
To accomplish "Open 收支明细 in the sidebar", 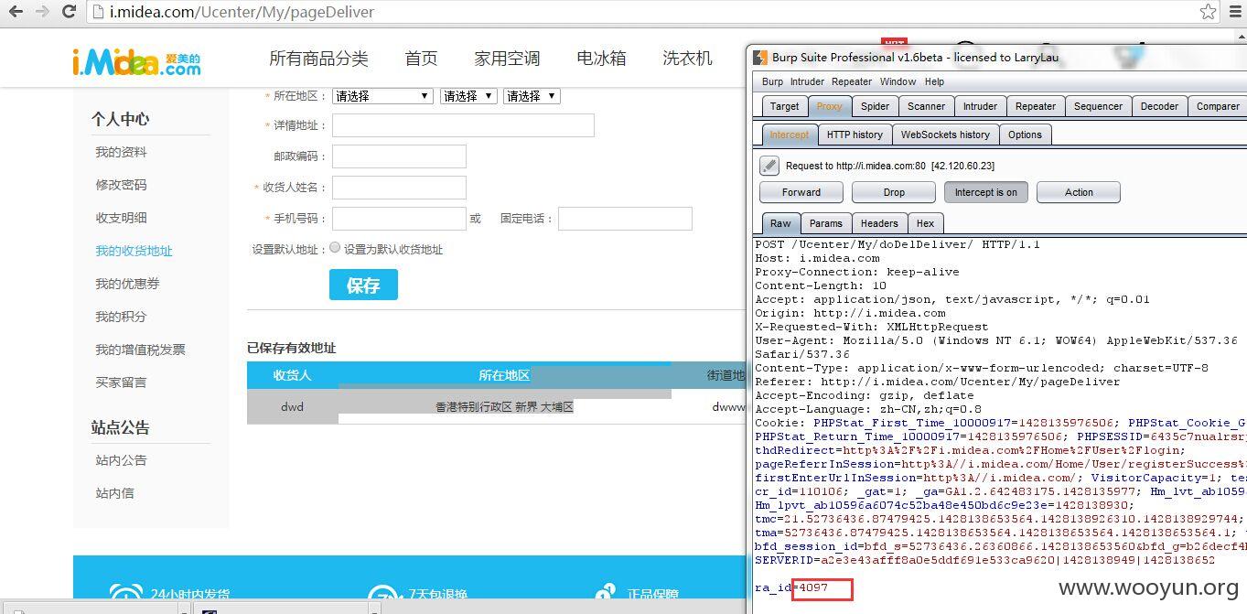I will coord(121,218).
